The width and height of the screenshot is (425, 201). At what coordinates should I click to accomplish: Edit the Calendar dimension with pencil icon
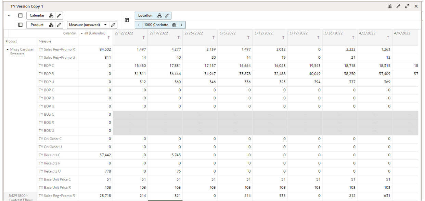(x=59, y=16)
